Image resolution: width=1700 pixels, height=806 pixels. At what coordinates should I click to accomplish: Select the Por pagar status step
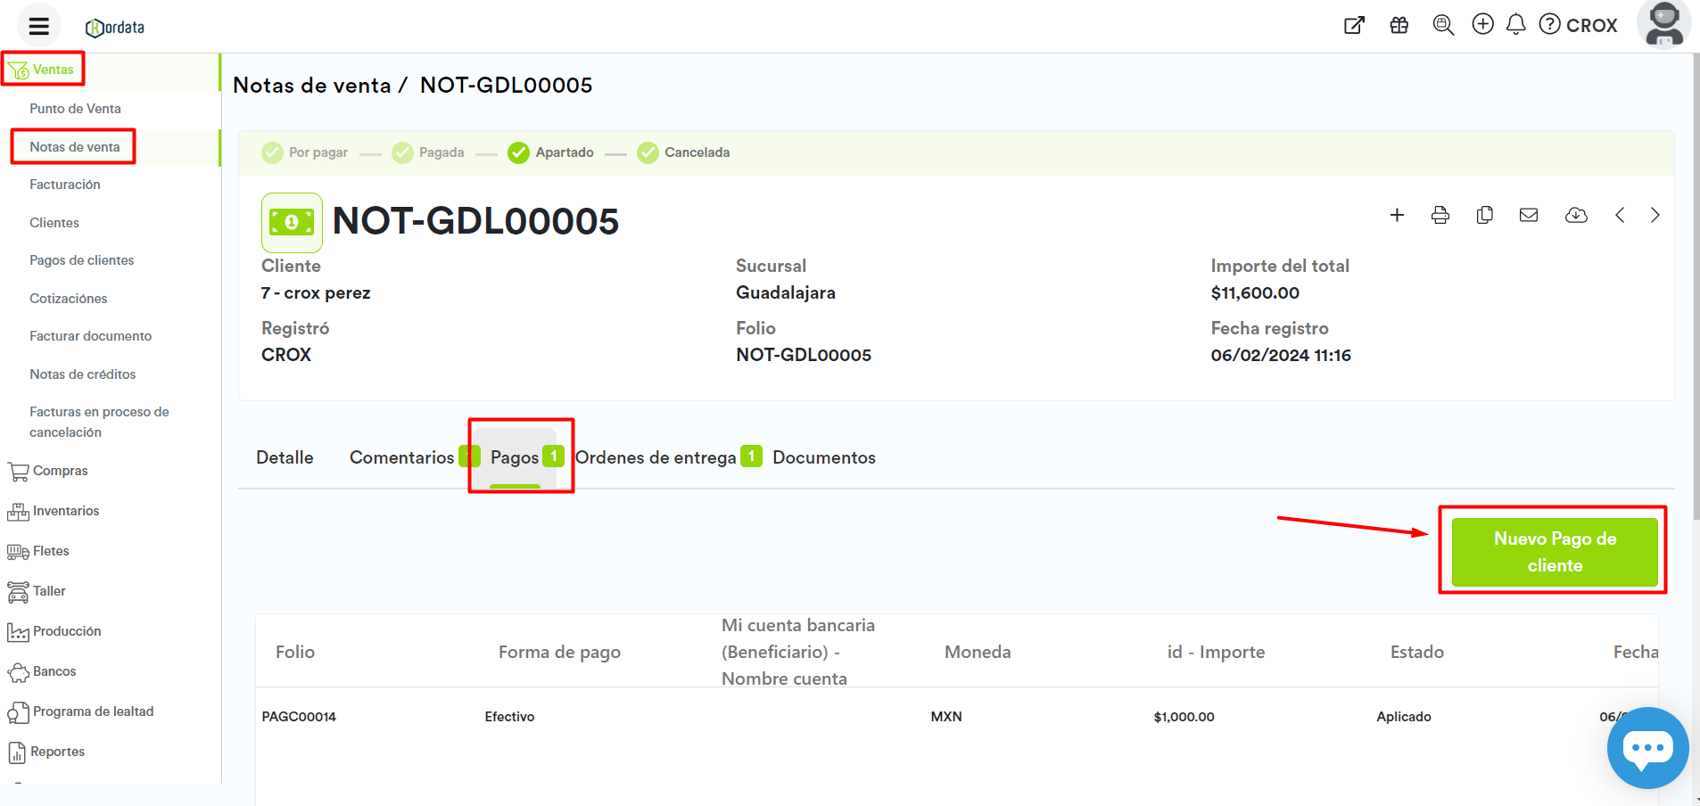305,152
